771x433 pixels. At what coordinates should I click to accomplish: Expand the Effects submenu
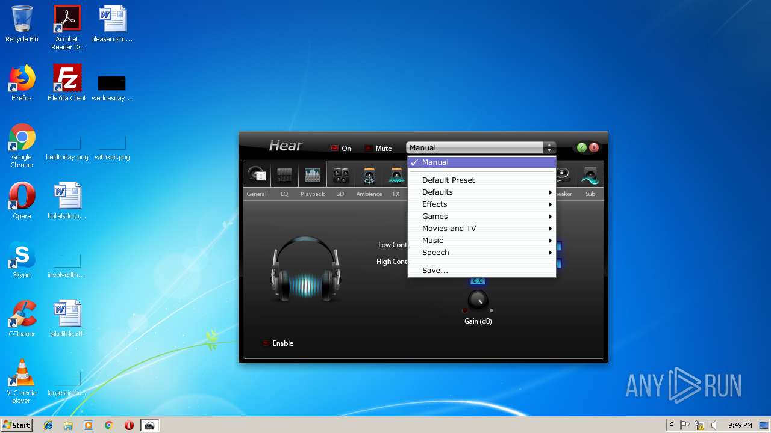(x=481, y=204)
